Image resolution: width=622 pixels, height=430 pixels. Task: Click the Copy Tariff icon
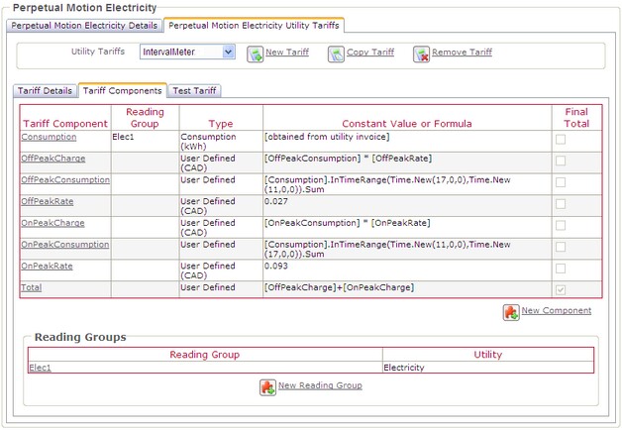point(336,54)
